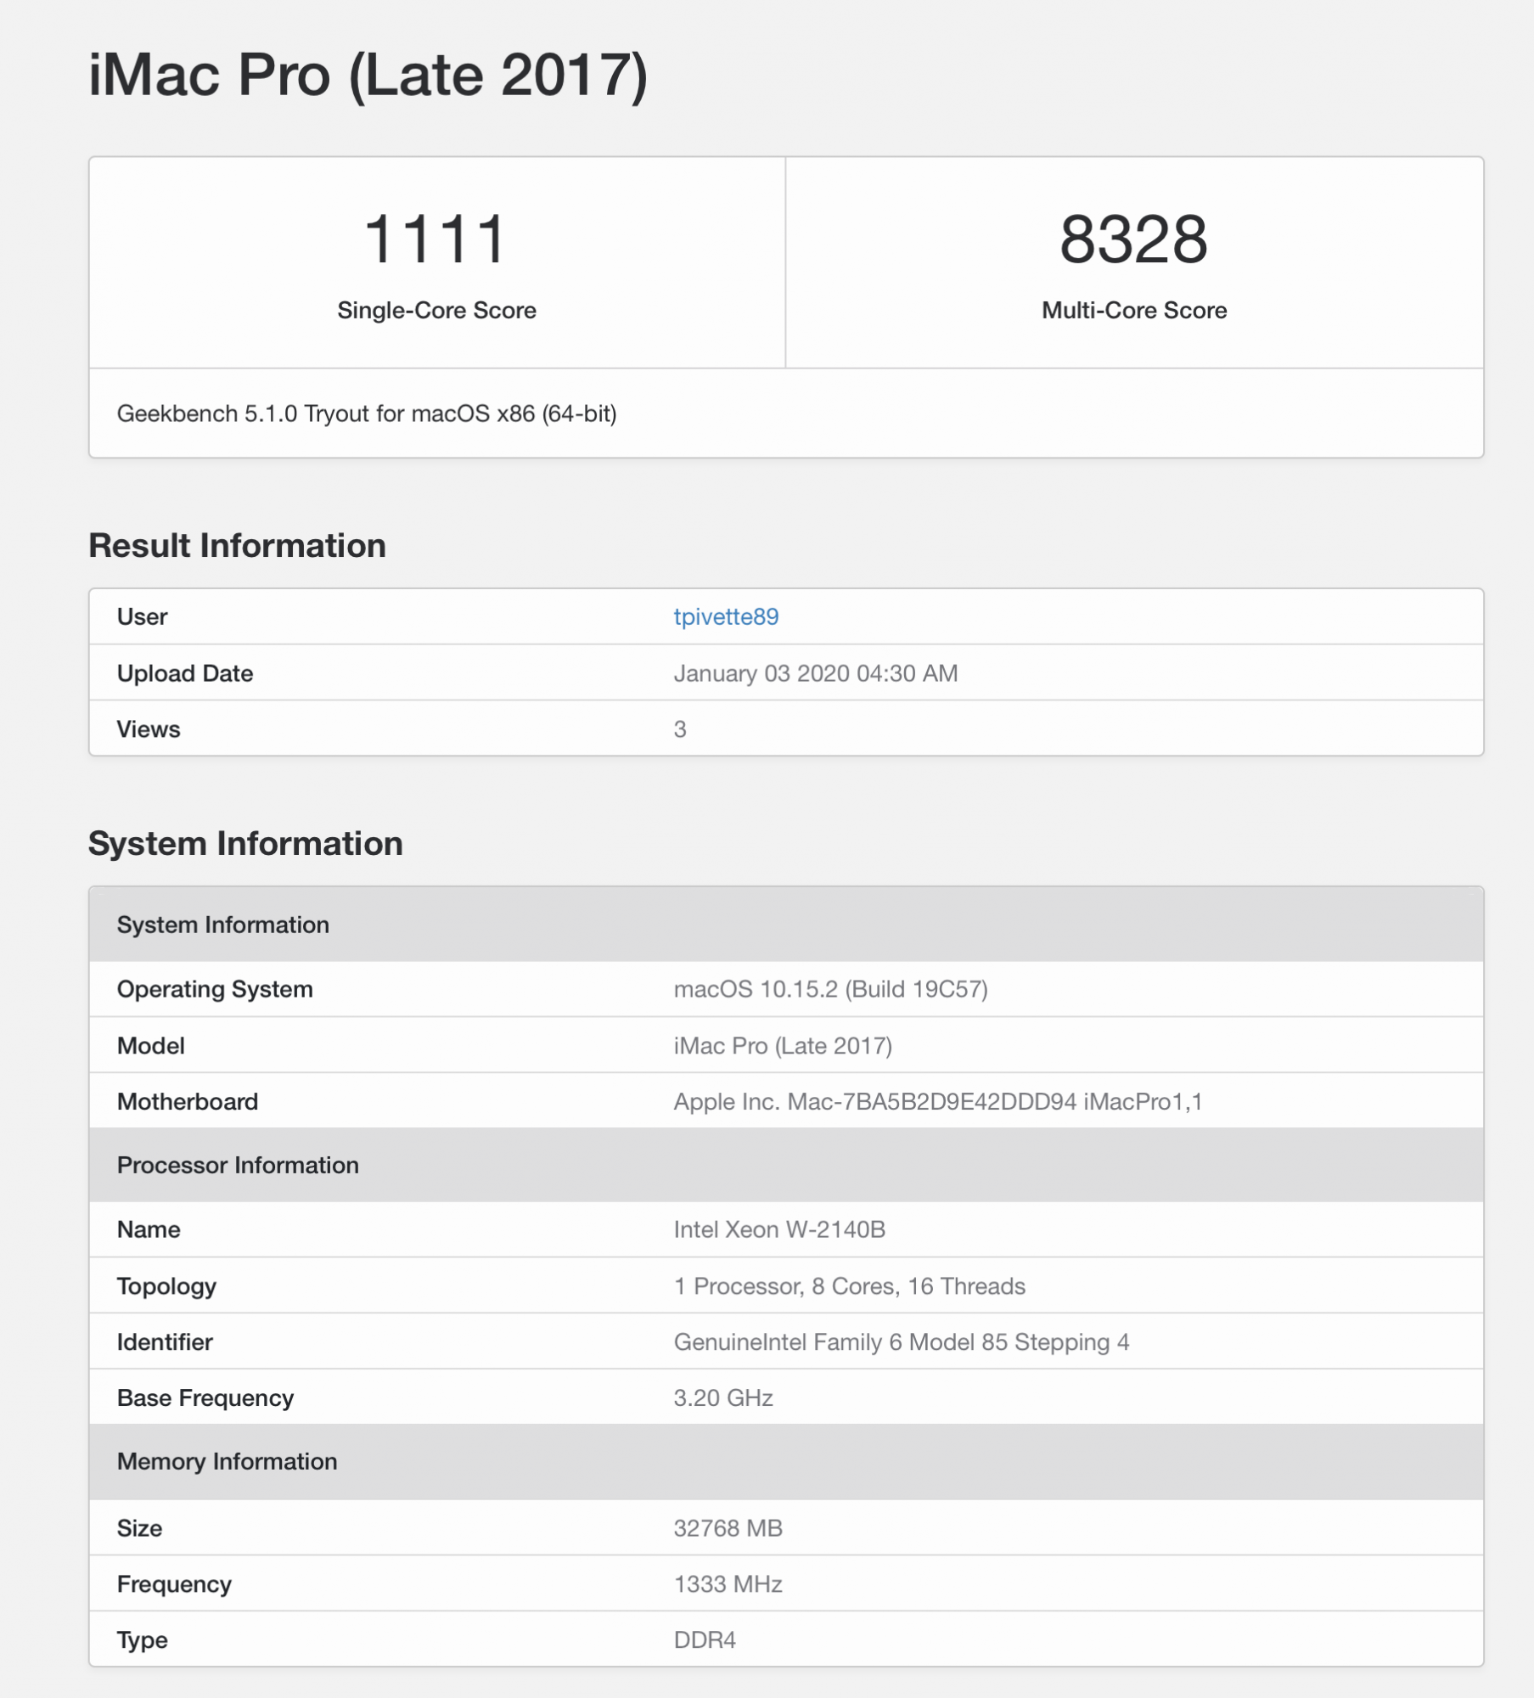Click the Views count value
Image resolution: width=1534 pixels, height=1698 pixels.
tap(680, 729)
